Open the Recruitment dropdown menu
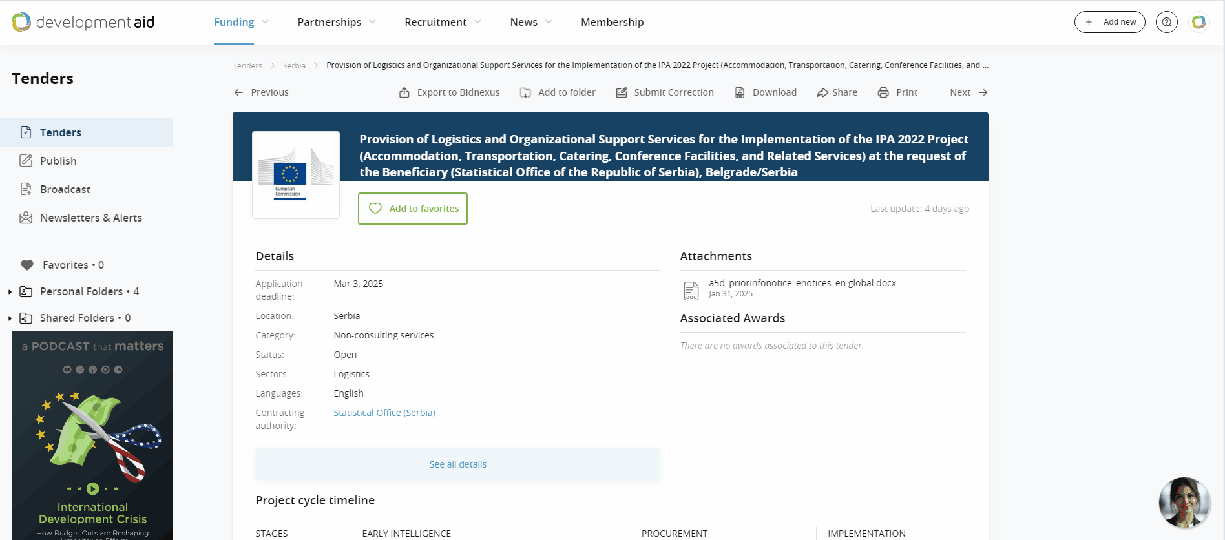Viewport: 1225px width, 540px height. [x=443, y=22]
